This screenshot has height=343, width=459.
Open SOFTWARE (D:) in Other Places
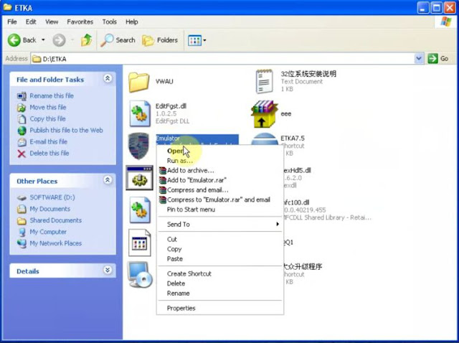[52, 197]
